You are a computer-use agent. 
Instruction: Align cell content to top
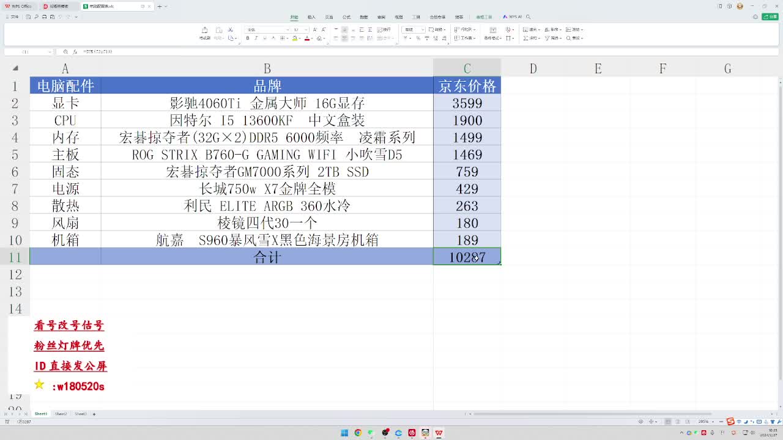[336, 29]
